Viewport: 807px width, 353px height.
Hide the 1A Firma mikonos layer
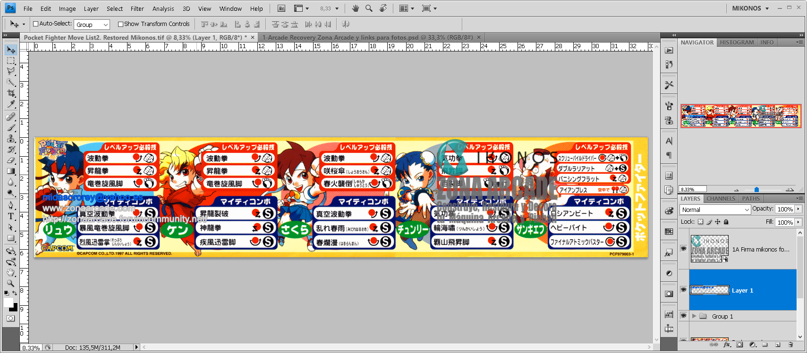point(683,249)
